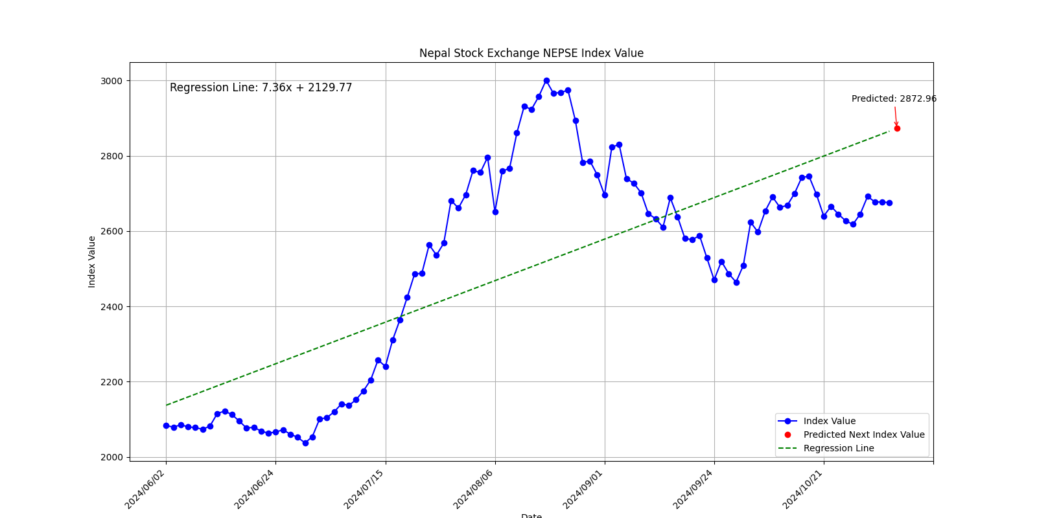Click the red dot marker icon in legend
This screenshot has height=518, width=1037.
point(787,434)
